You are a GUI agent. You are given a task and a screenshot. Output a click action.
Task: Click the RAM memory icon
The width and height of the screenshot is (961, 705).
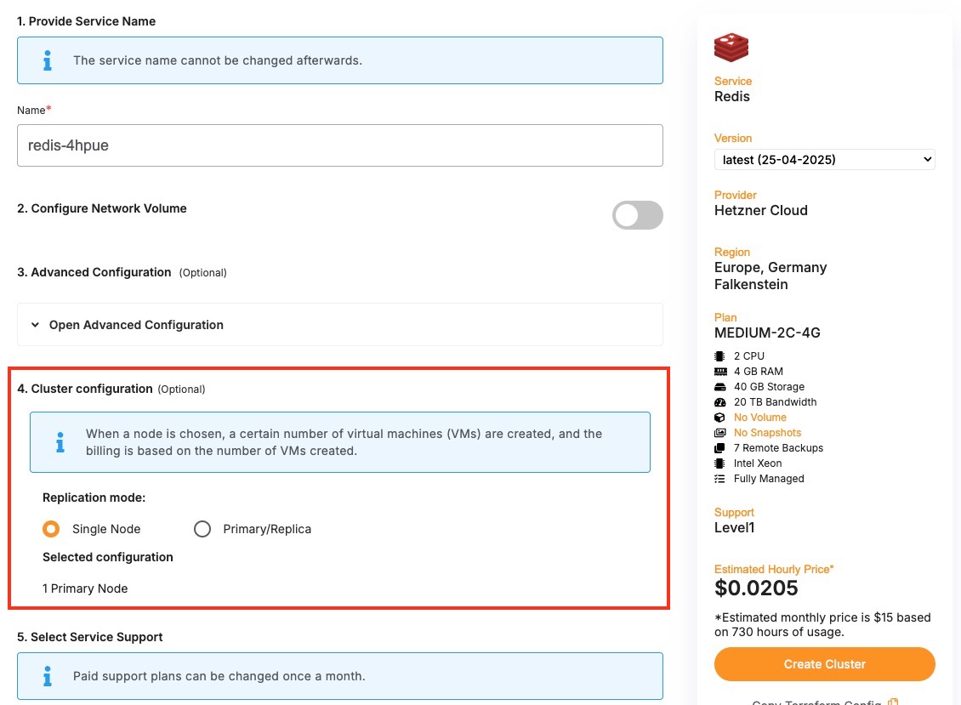pyautogui.click(x=719, y=372)
